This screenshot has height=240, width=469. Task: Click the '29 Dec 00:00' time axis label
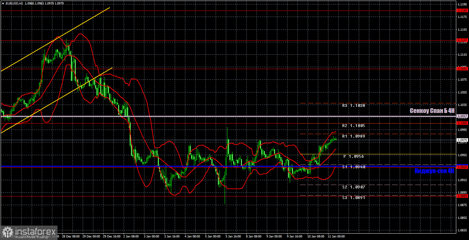pos(91,236)
